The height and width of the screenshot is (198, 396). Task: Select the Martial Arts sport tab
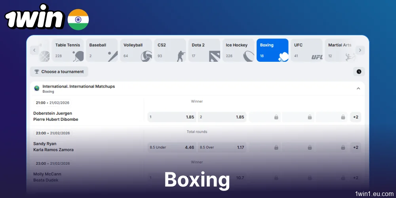point(340,50)
